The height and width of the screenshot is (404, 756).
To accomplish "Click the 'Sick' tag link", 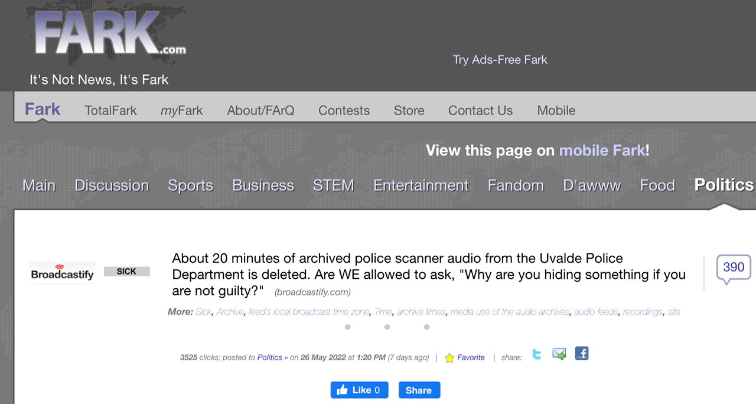I will 203,311.
